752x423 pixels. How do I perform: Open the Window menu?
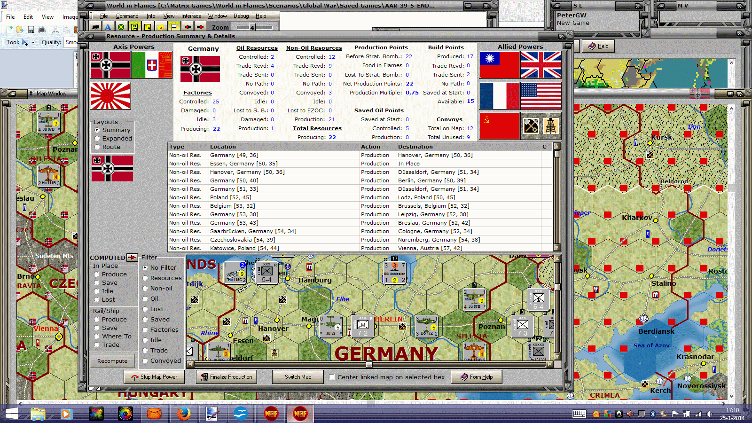217,16
